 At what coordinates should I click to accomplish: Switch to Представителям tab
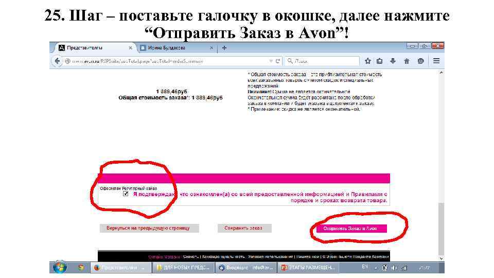point(95,48)
